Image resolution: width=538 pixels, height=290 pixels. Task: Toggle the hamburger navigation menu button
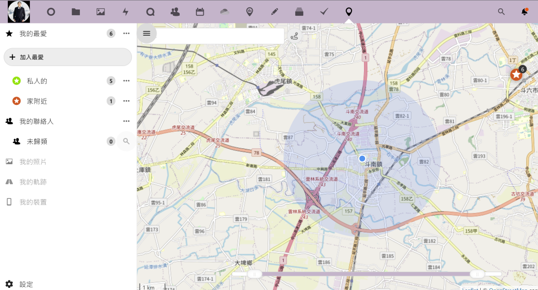click(x=147, y=33)
